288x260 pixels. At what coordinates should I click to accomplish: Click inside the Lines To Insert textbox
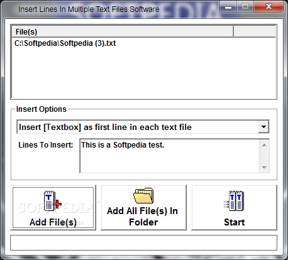coord(169,156)
